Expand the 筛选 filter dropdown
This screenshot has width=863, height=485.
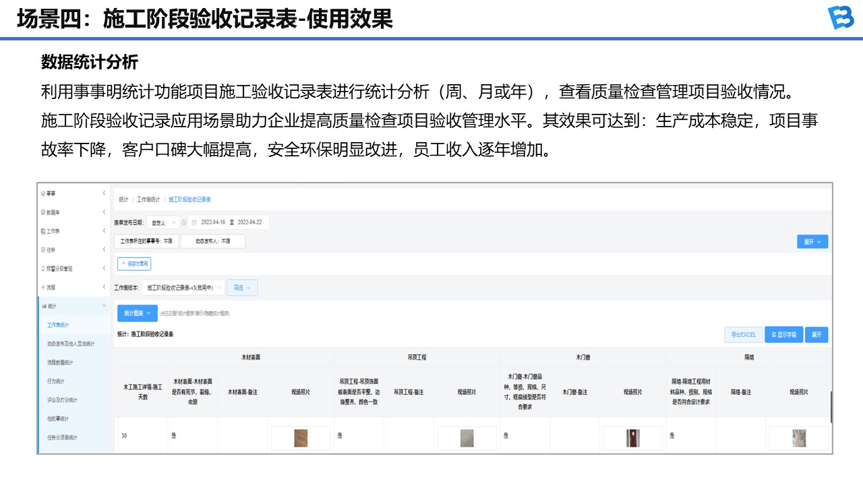click(x=241, y=288)
